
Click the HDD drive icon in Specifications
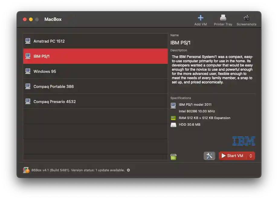(173, 125)
